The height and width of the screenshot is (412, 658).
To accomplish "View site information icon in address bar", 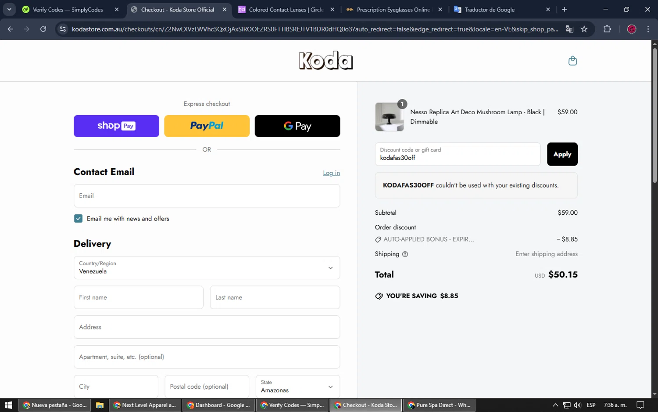I will coord(63,29).
